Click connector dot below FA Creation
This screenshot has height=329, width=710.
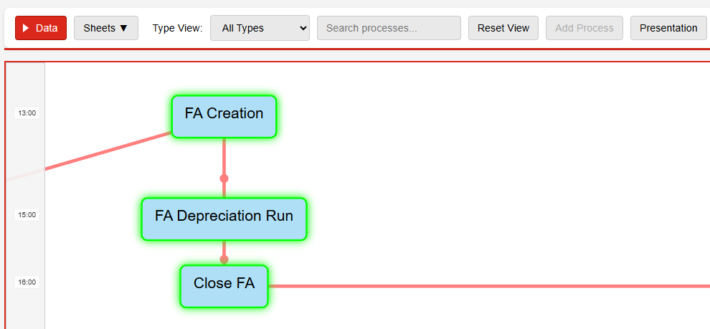(x=224, y=178)
